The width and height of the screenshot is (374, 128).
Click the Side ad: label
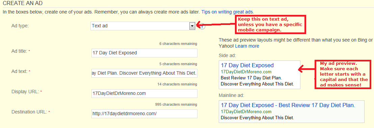[227, 56]
